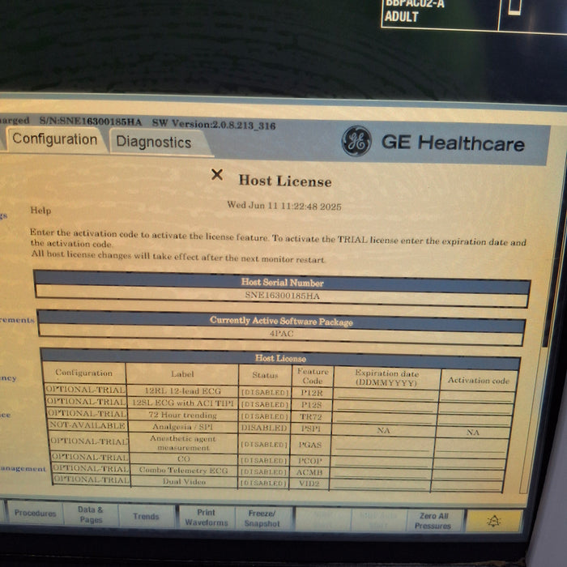567x567 pixels.
Task: Open the Trends view
Action: [x=146, y=517]
